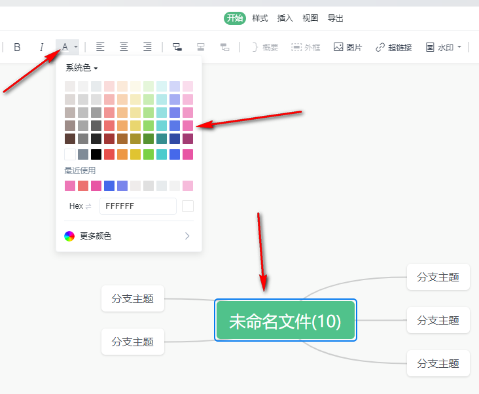The height and width of the screenshot is (394, 479).
Task: Switch to the 样式 tab
Action: coord(260,18)
